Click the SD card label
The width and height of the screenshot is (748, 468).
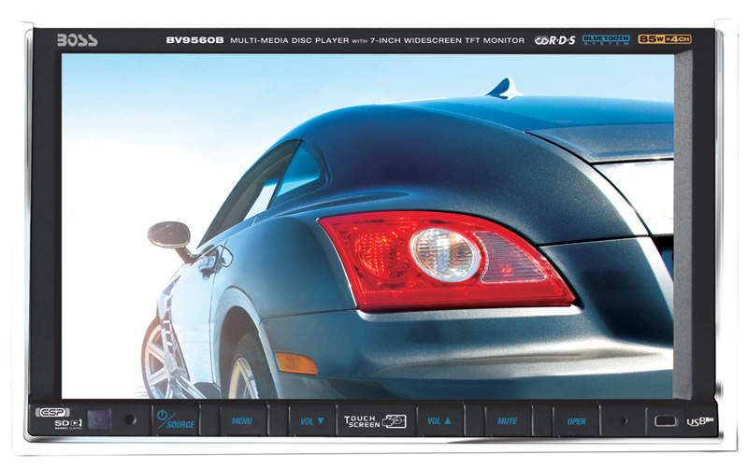coord(52,424)
